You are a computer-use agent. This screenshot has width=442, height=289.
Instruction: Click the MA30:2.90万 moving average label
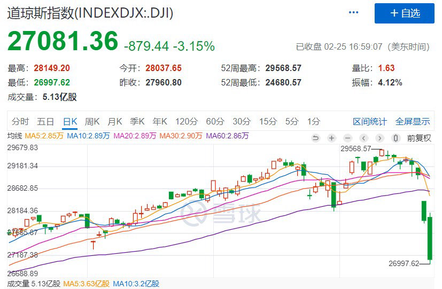[x=181, y=136]
